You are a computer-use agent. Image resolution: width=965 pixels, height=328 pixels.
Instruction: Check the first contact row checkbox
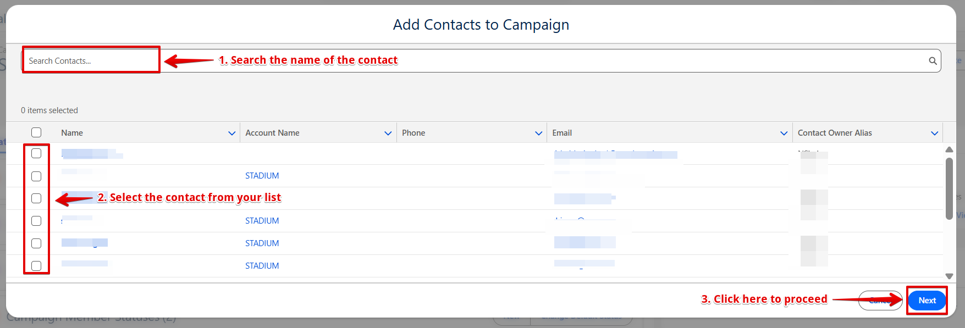pos(36,153)
